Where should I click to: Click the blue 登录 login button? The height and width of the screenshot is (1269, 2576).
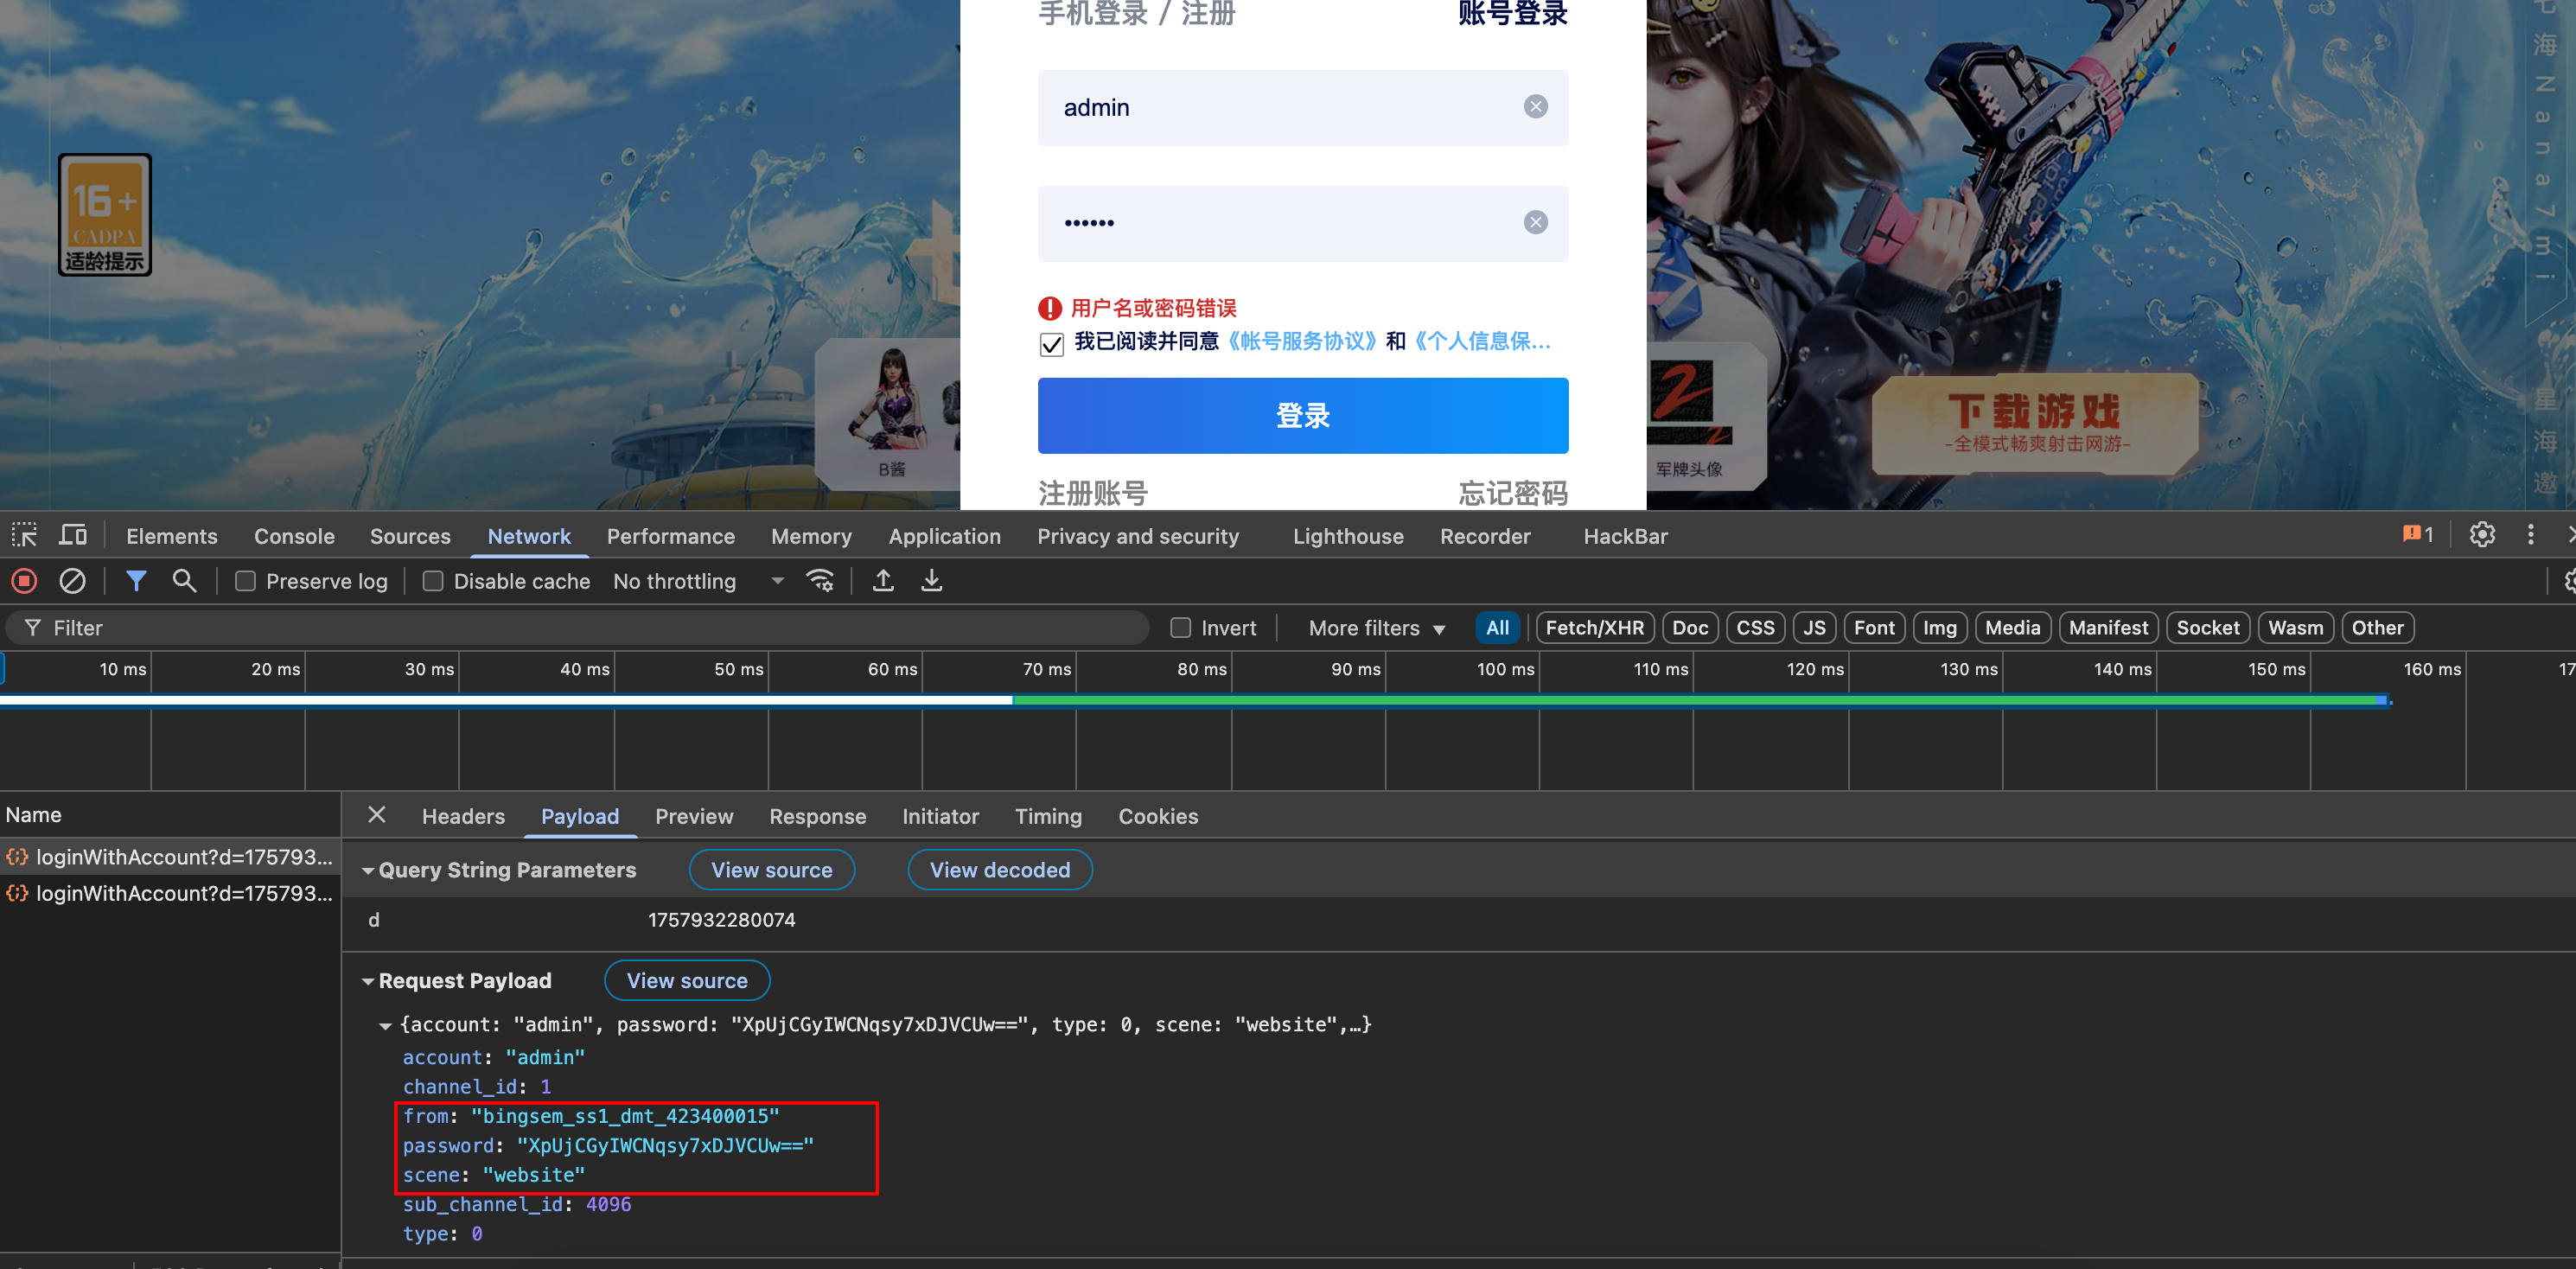pyautogui.click(x=1302, y=415)
